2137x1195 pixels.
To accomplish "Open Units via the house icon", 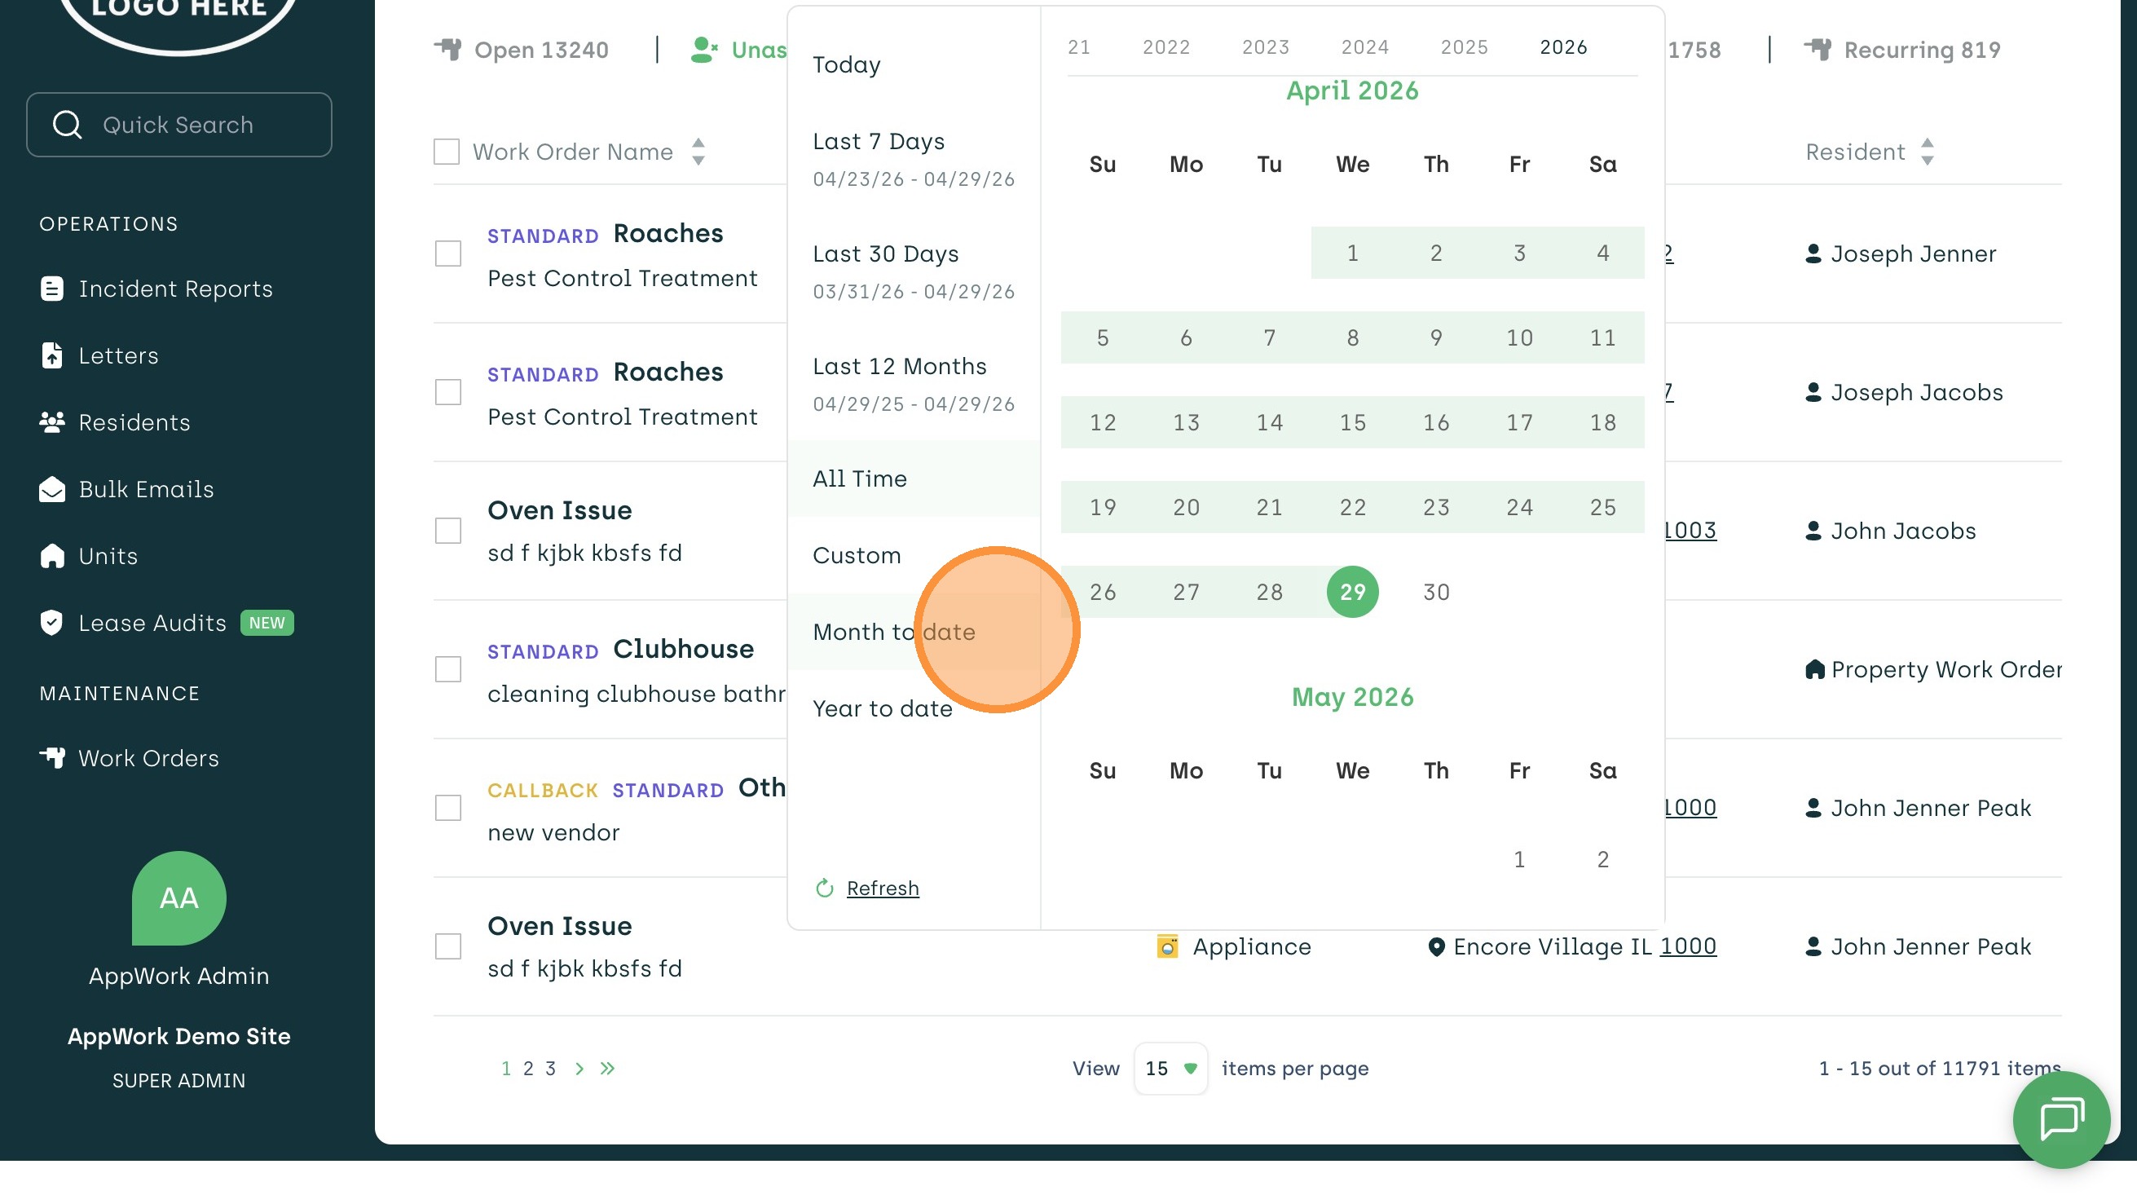I will click(51, 556).
